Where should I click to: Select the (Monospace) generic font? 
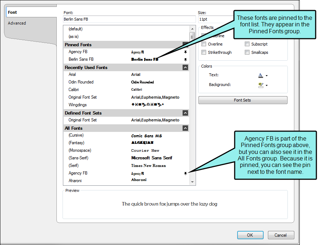point(126,150)
